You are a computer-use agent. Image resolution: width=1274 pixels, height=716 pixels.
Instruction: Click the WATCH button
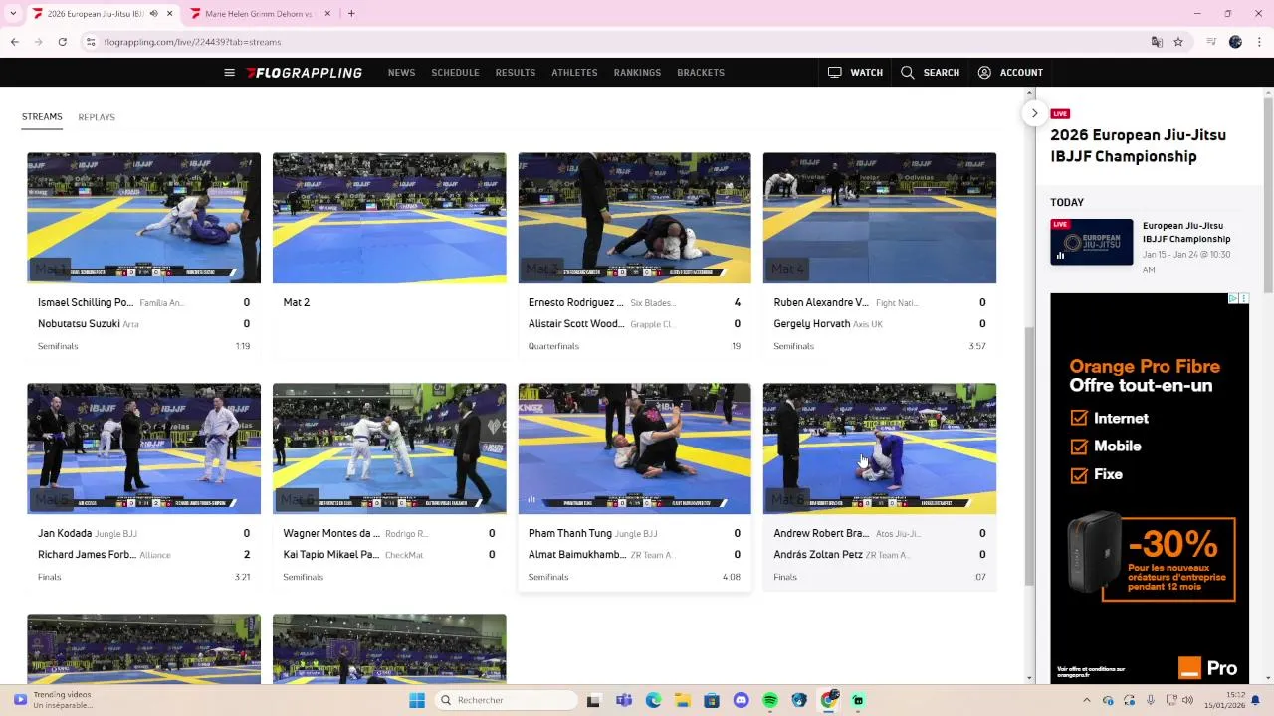coord(855,73)
